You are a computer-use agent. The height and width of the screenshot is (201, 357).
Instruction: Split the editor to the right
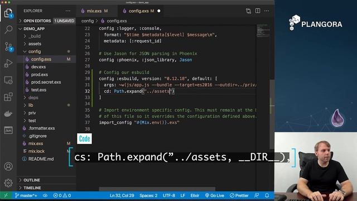click(258, 11)
